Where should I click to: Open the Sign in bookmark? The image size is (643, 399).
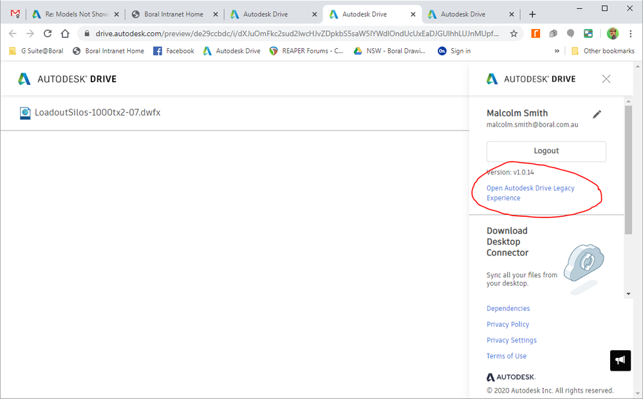pyautogui.click(x=454, y=51)
